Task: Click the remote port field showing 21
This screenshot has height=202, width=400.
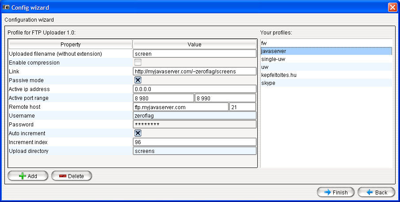Action: click(x=243, y=107)
